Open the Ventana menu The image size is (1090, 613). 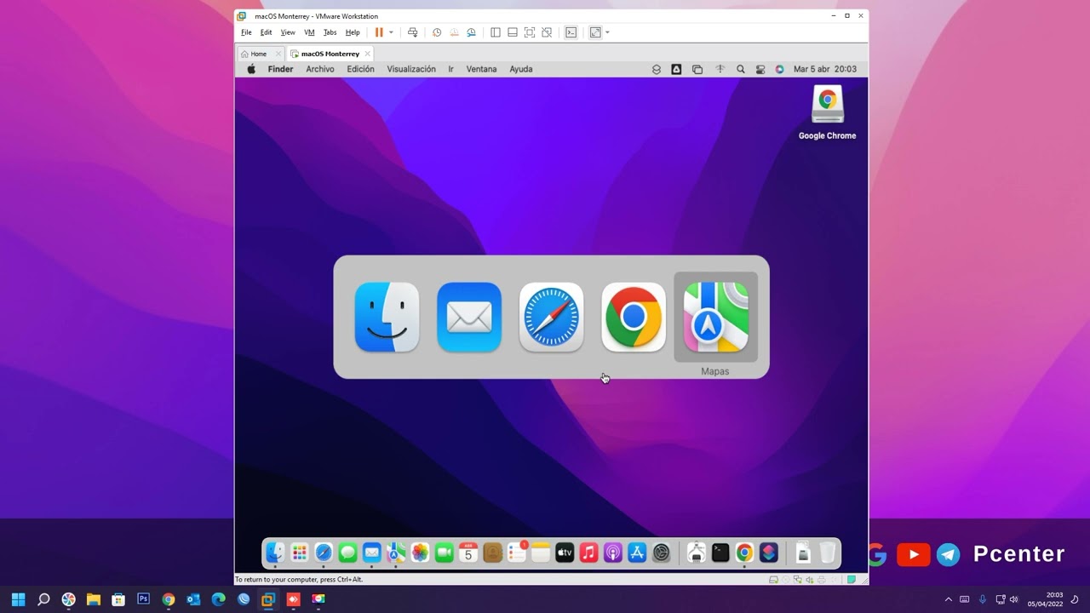(x=481, y=69)
